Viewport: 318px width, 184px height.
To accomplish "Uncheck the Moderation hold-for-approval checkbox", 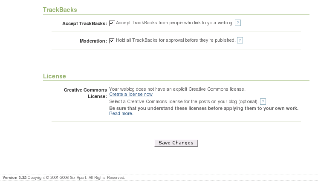I will pyautogui.click(x=112, y=40).
